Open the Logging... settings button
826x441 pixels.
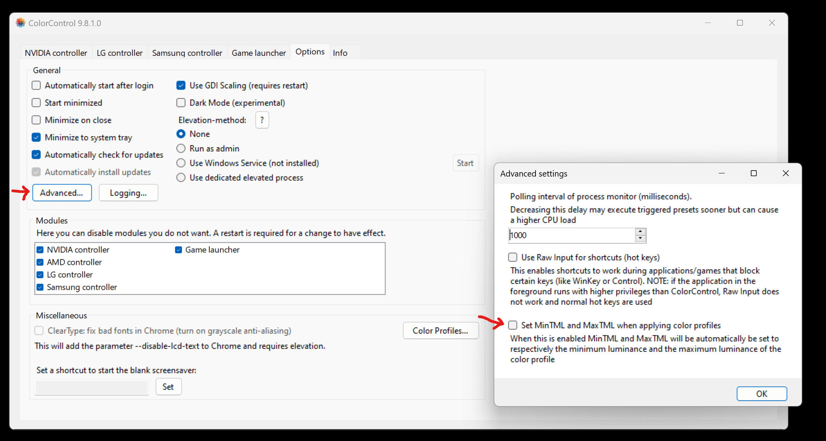tap(128, 193)
